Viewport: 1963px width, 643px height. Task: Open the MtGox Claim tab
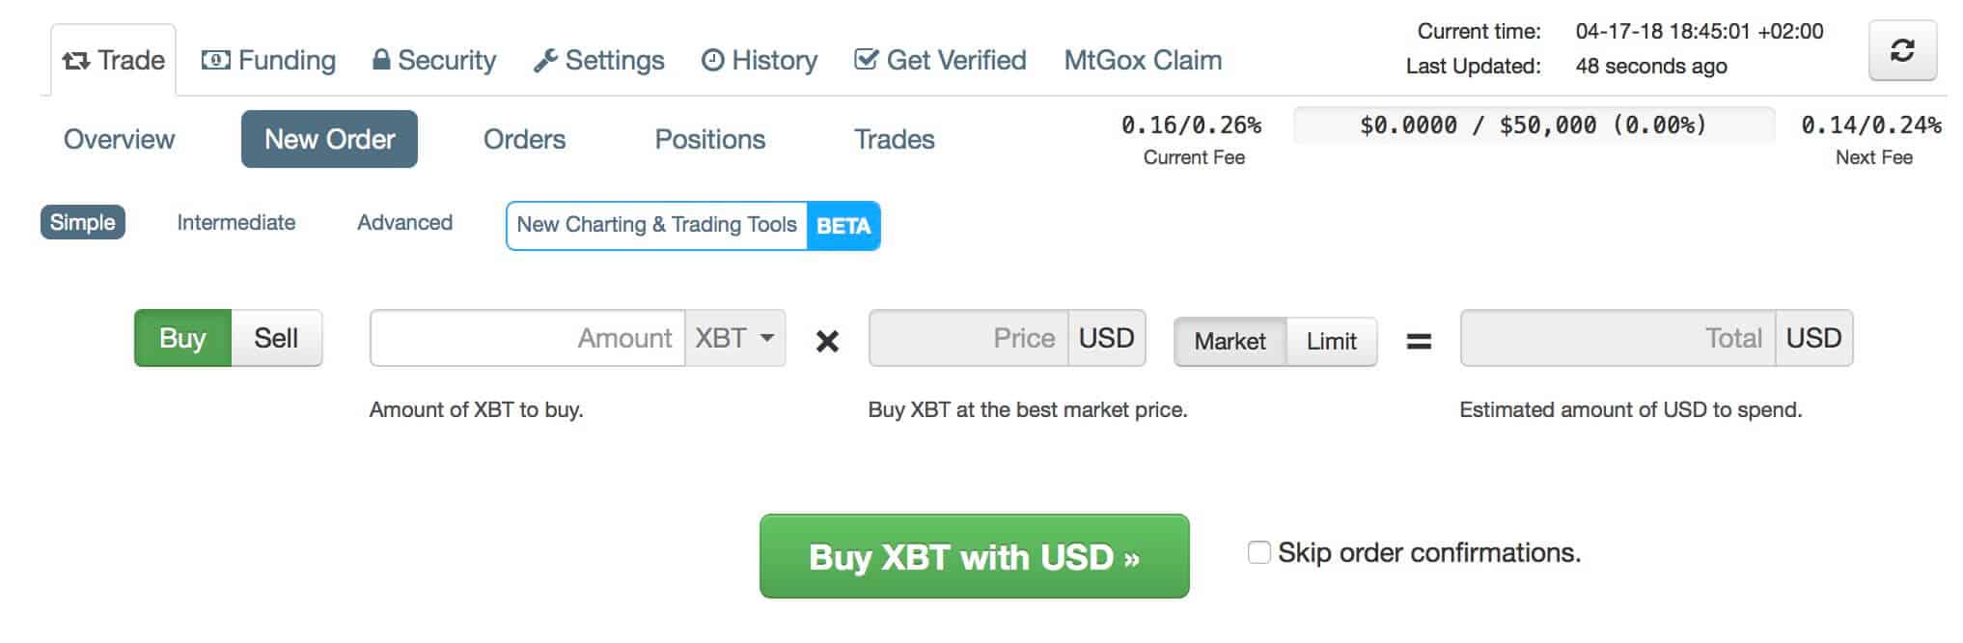point(1143,60)
